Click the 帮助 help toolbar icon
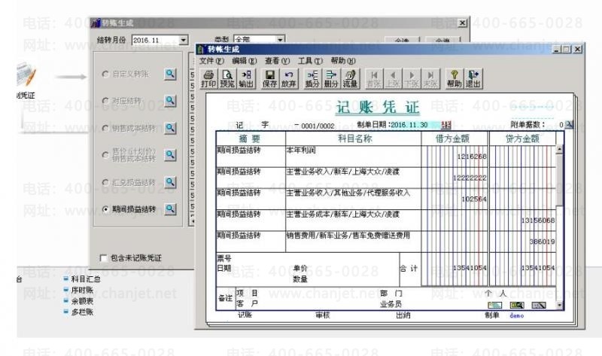 pyautogui.click(x=455, y=79)
